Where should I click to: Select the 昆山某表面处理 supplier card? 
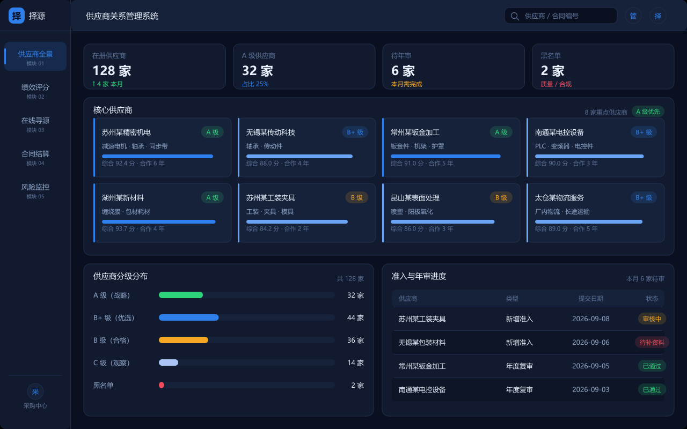coord(451,213)
